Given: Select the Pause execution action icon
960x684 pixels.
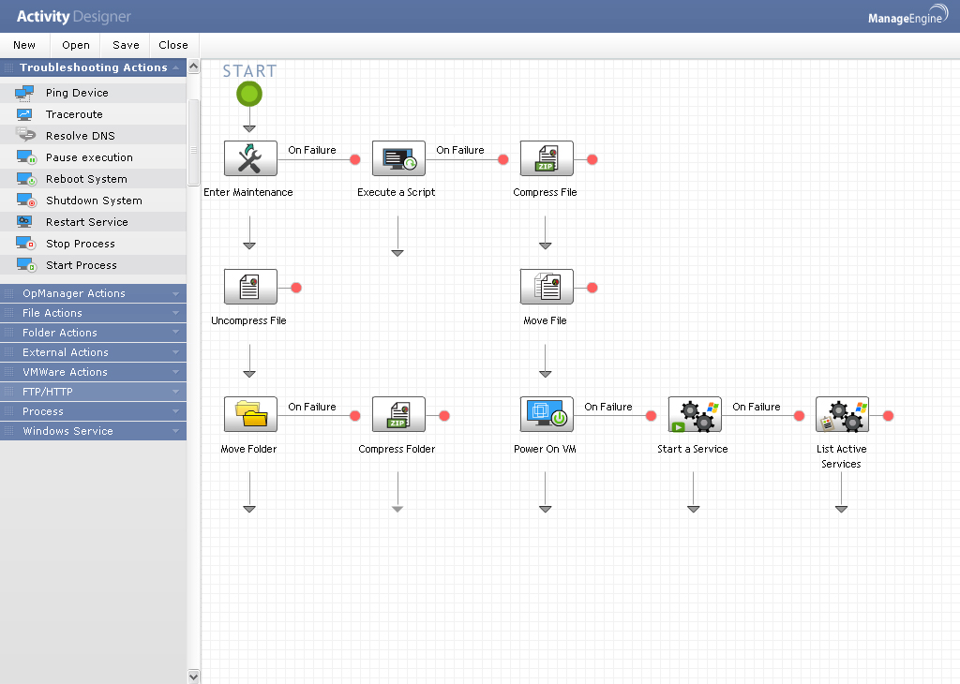Looking at the screenshot, I should coord(26,157).
